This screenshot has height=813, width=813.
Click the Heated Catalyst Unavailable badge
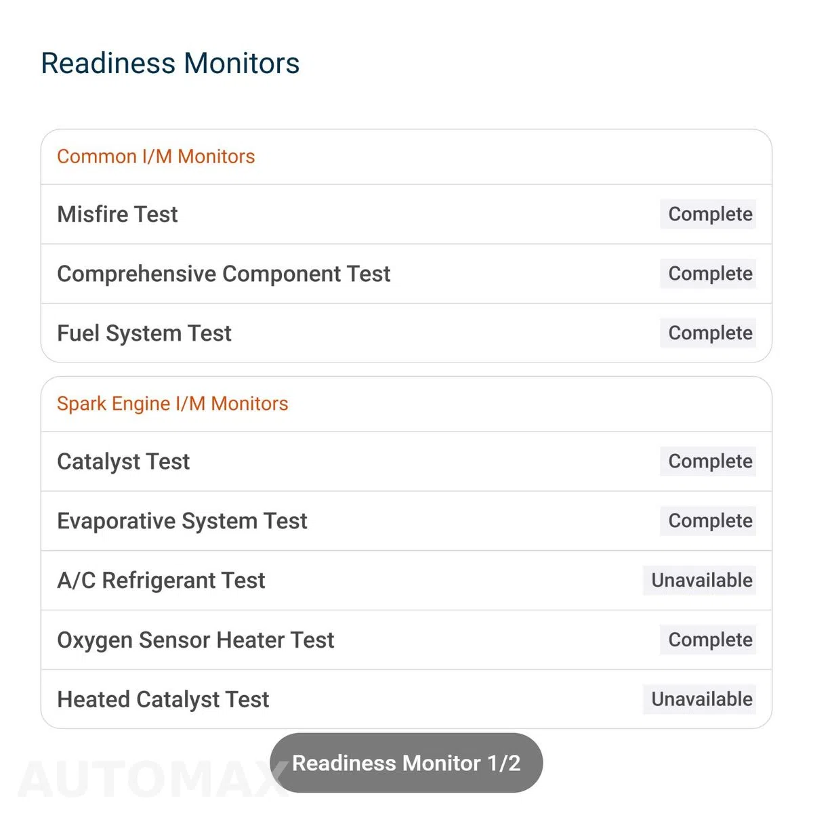click(700, 699)
